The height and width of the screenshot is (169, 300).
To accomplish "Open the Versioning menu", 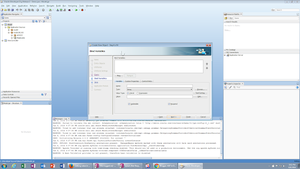I will 72,6.
